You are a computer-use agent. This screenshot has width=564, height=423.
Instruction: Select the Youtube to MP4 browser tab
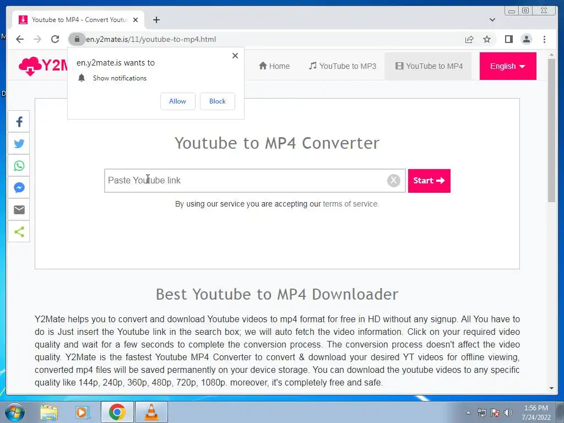click(x=78, y=20)
